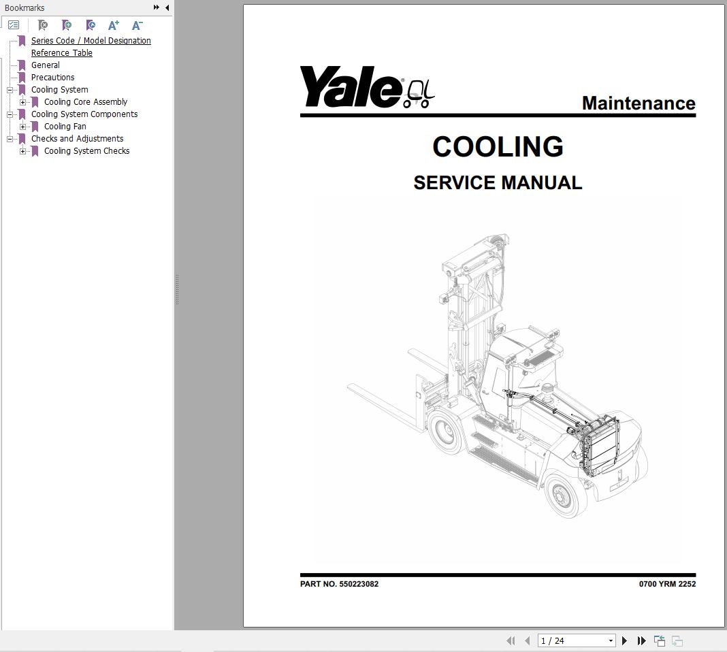Click the forklift illustration on the cover page

(x=497, y=377)
